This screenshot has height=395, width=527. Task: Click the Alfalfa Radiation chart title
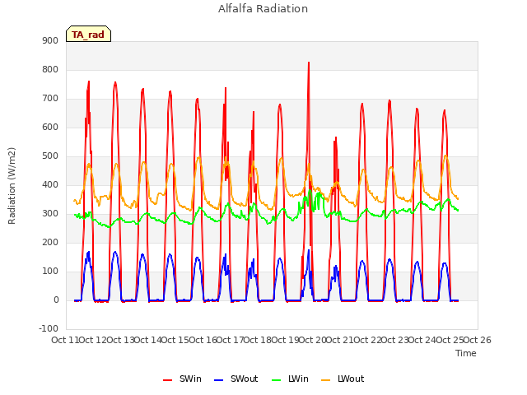(263, 9)
